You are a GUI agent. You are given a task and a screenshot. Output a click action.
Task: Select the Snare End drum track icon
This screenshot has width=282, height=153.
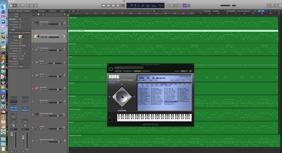point(37,89)
